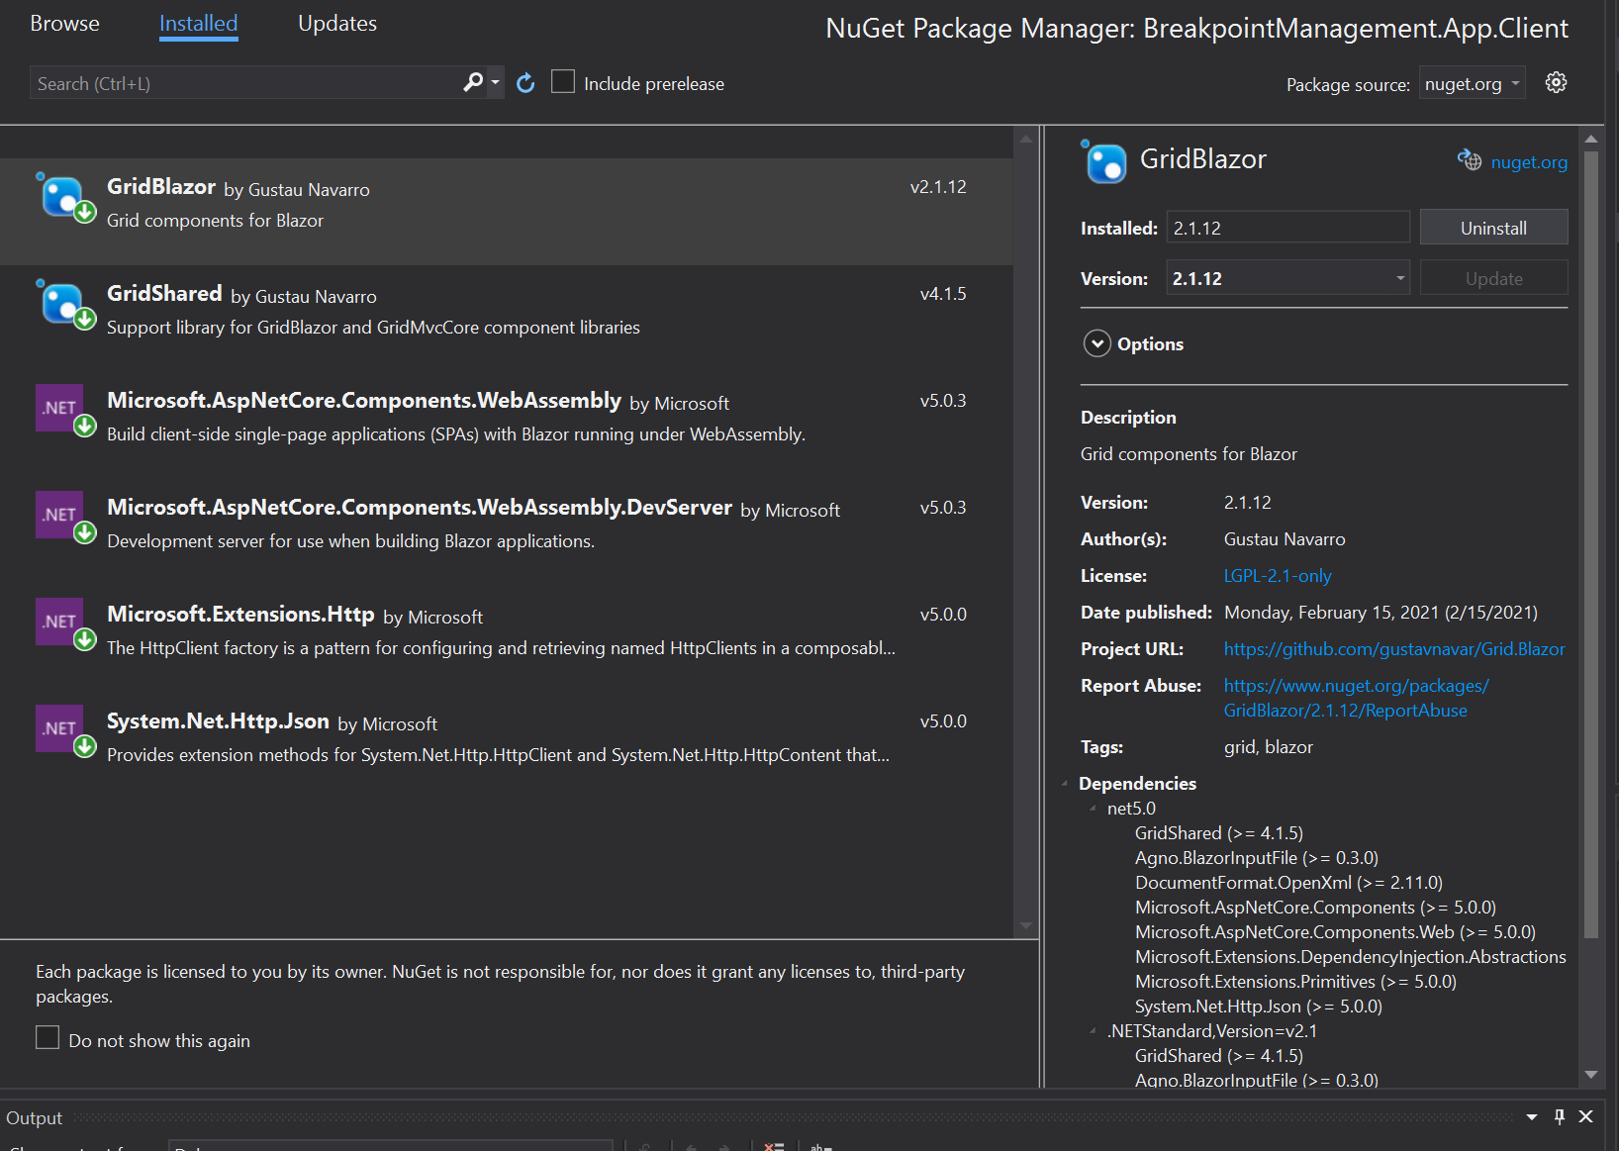Image resolution: width=1619 pixels, height=1151 pixels.
Task: Switch to the Browse tab
Action: pos(64,23)
